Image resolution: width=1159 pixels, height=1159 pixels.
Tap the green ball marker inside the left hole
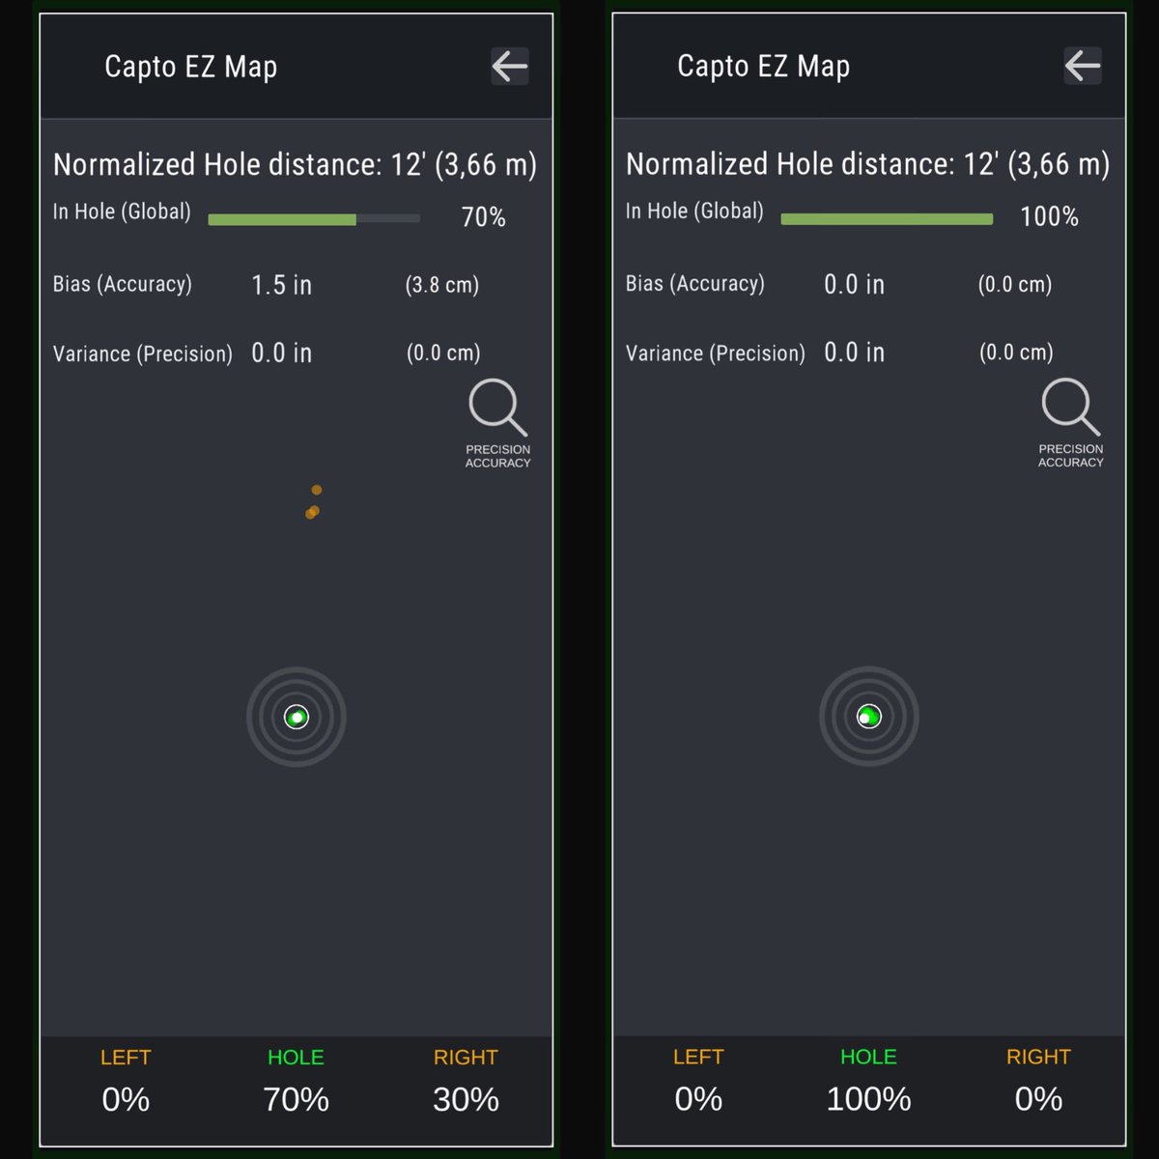click(x=296, y=717)
